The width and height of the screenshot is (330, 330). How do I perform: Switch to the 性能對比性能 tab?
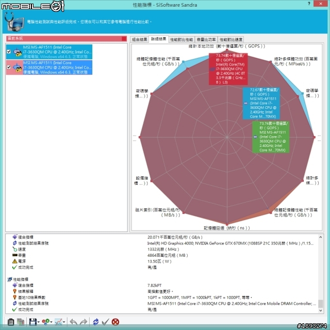(x=181, y=39)
